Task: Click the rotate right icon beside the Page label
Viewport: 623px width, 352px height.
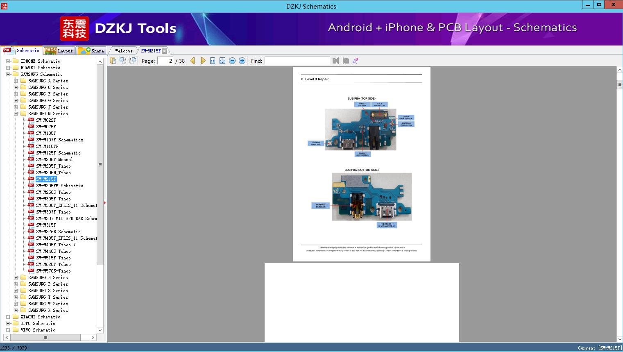Action: pyautogui.click(x=133, y=61)
